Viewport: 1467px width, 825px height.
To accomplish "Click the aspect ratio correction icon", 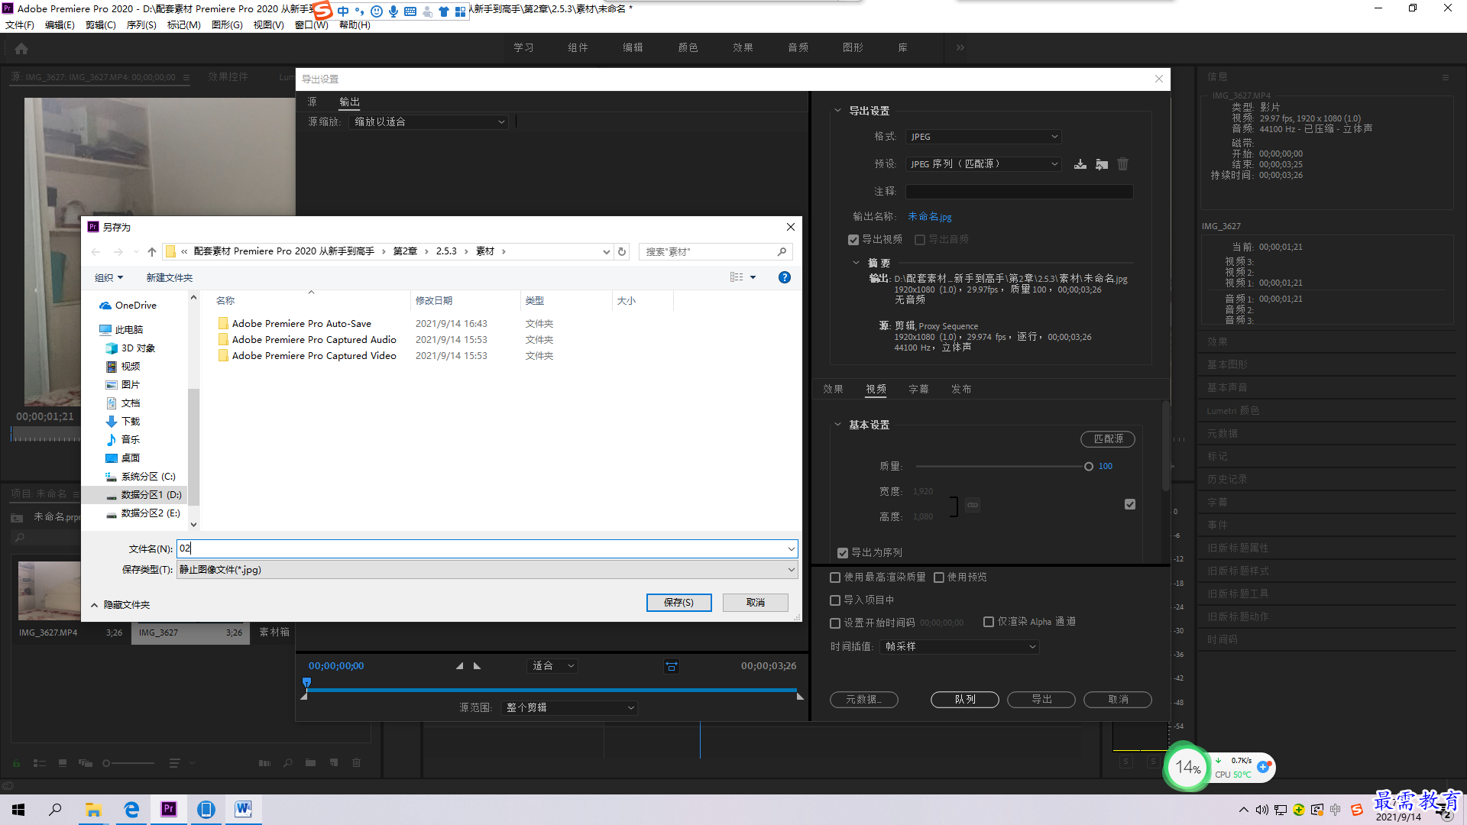I will click(x=672, y=666).
